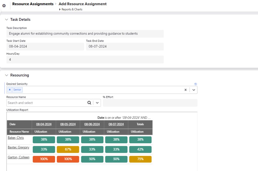Collapse the Task Details section
The height and width of the screenshot is (171, 258).
[7, 19]
